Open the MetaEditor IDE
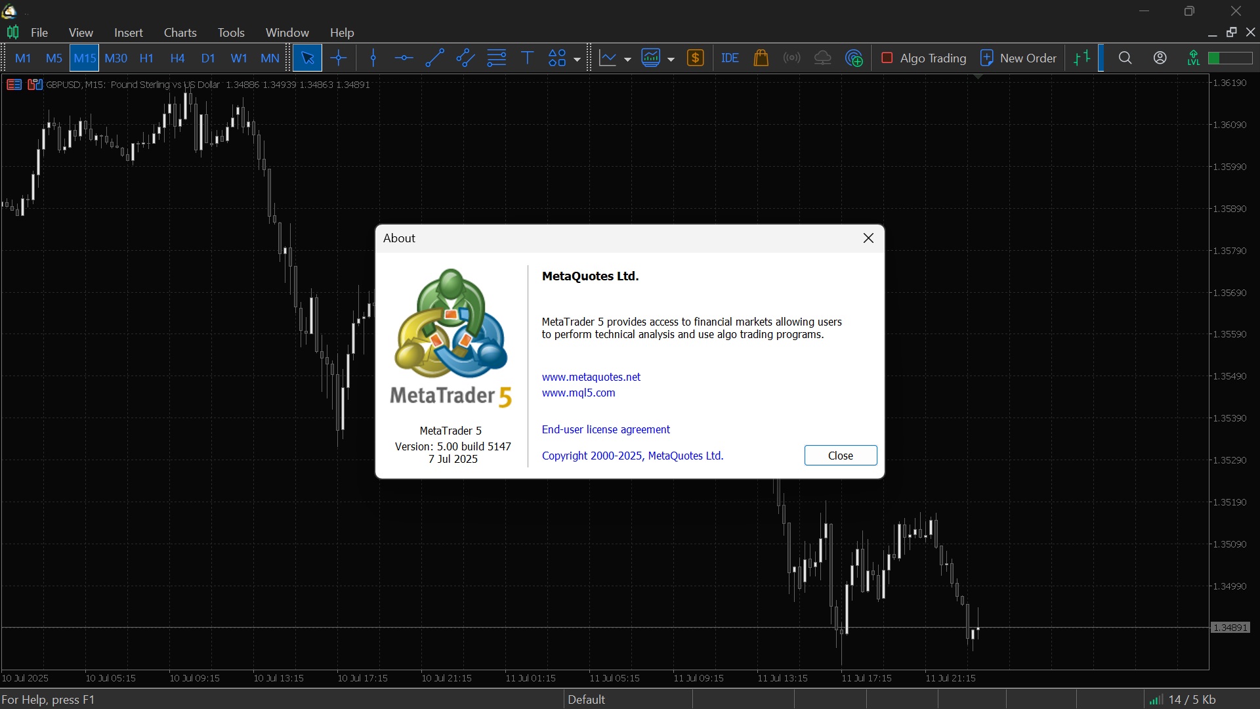Image resolution: width=1260 pixels, height=709 pixels. [730, 58]
